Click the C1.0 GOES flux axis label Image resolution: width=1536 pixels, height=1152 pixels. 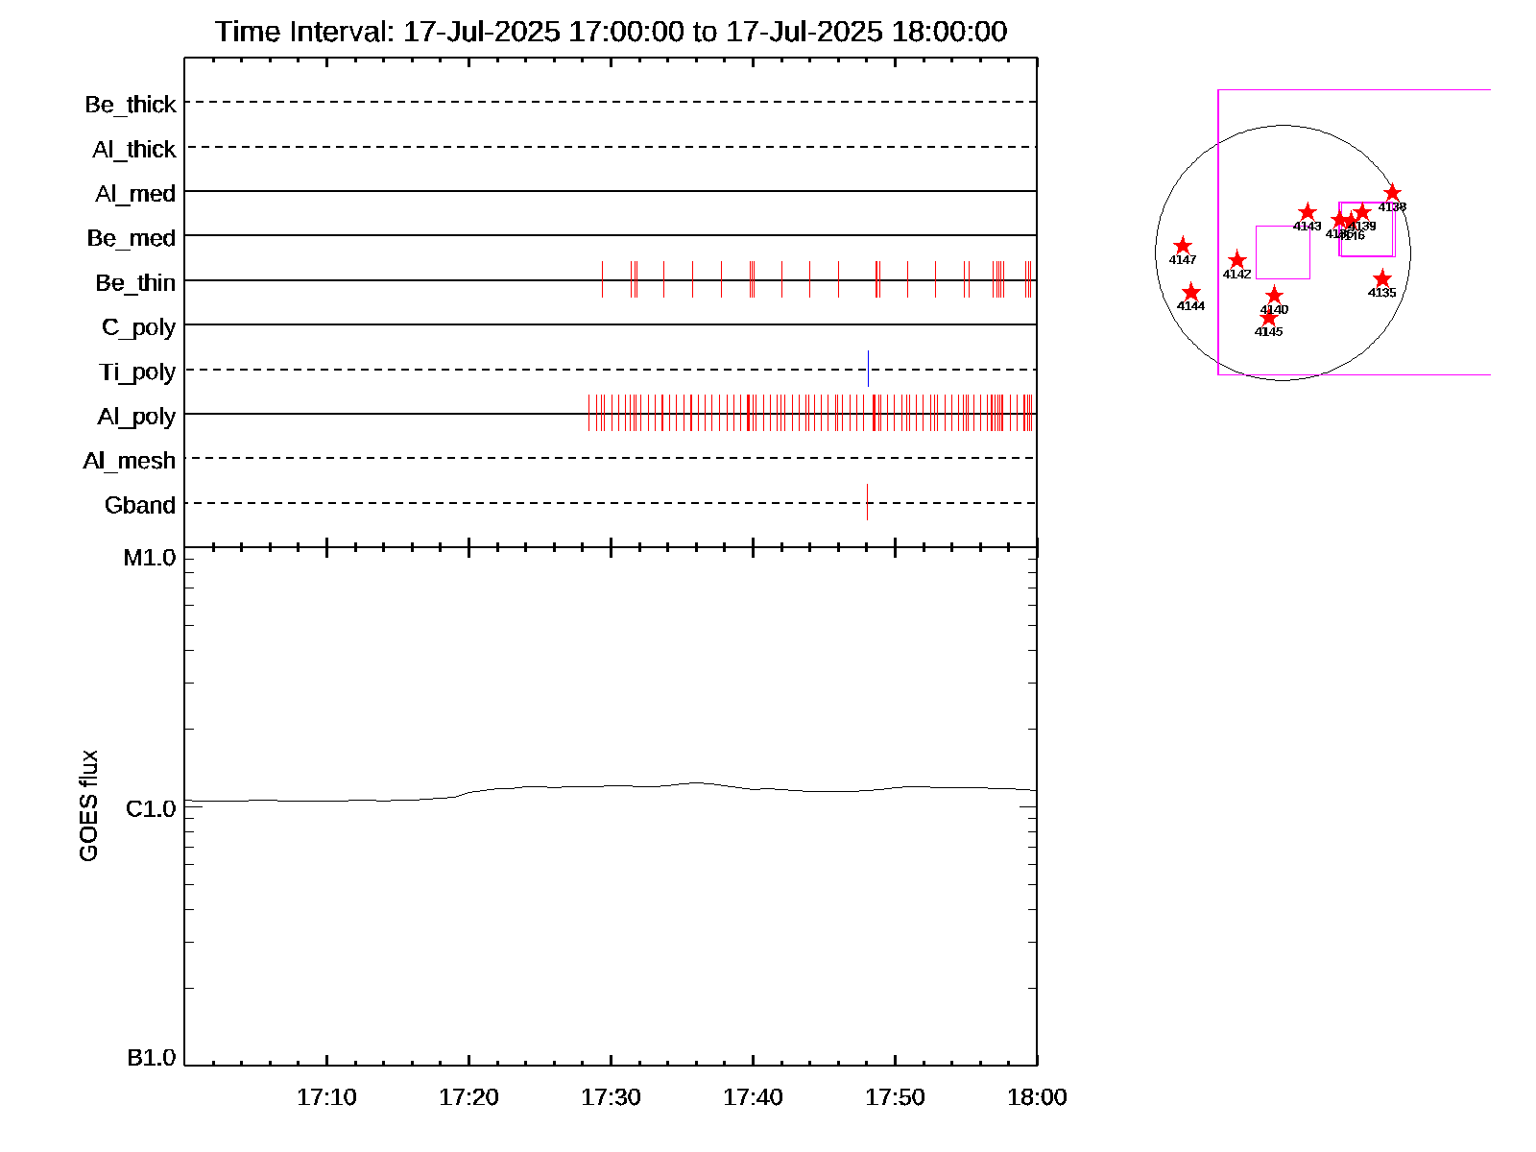[151, 809]
